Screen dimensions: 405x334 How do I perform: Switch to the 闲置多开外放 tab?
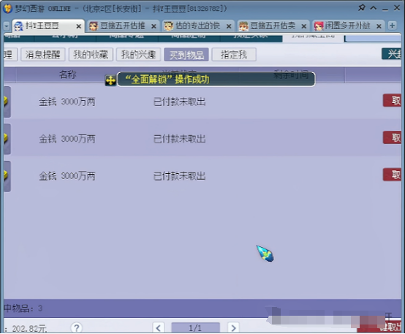tap(348, 26)
